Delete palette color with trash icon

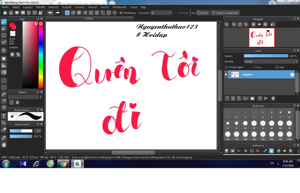click(17, 102)
